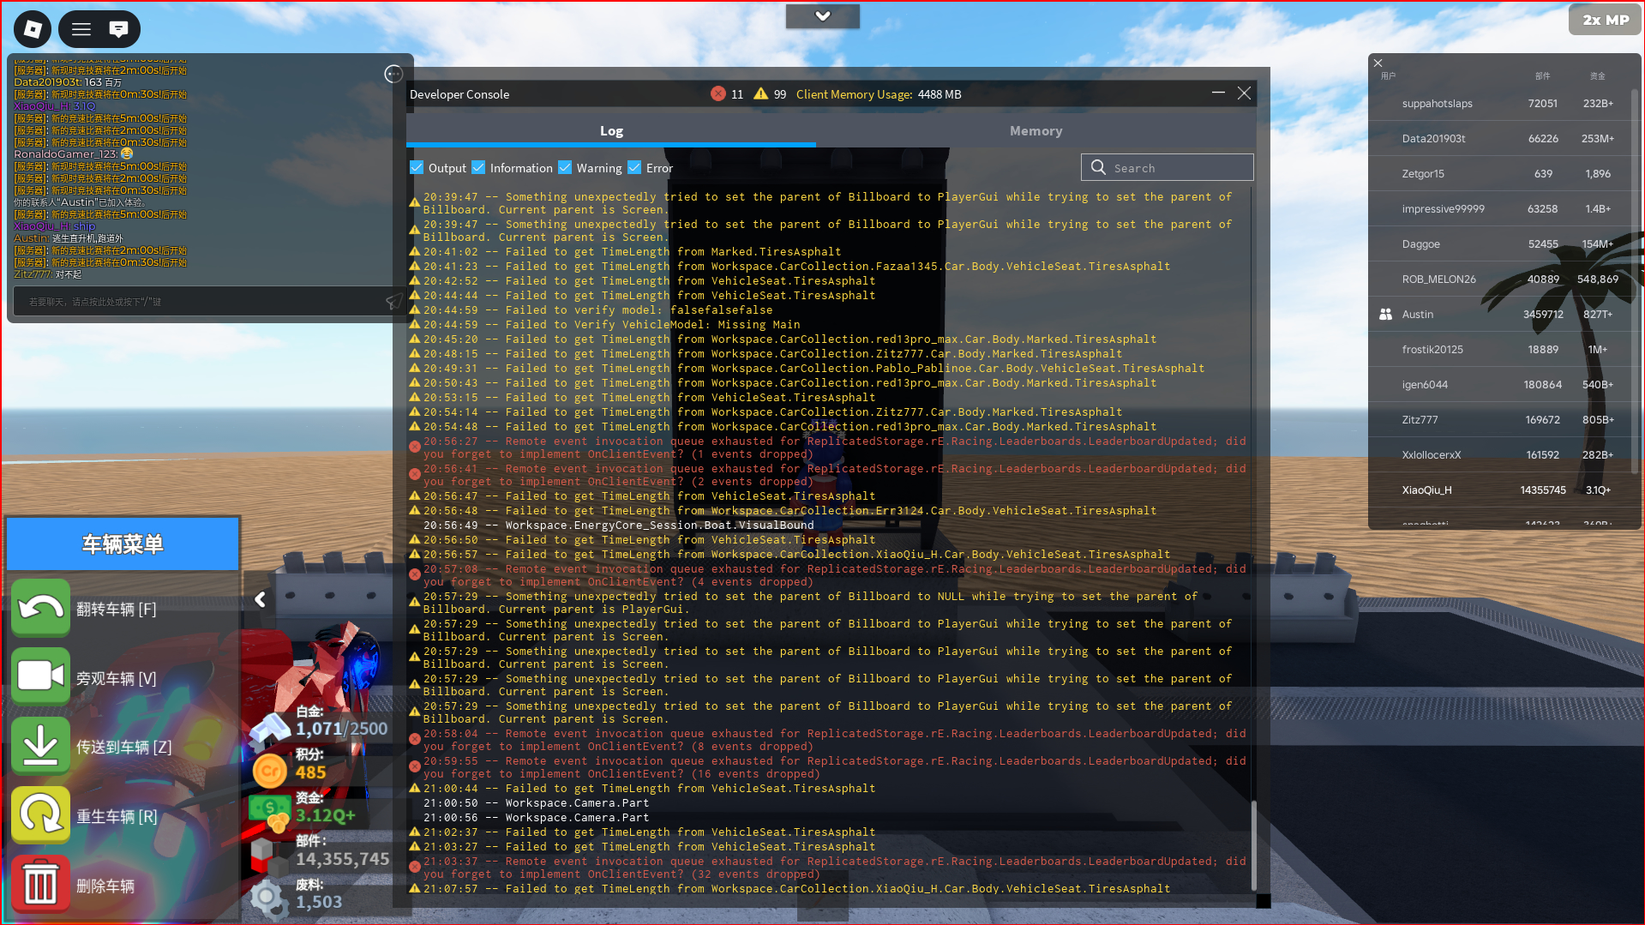Open the hamburger menu in top bar
Viewport: 1645px width, 925px height.
(81, 29)
